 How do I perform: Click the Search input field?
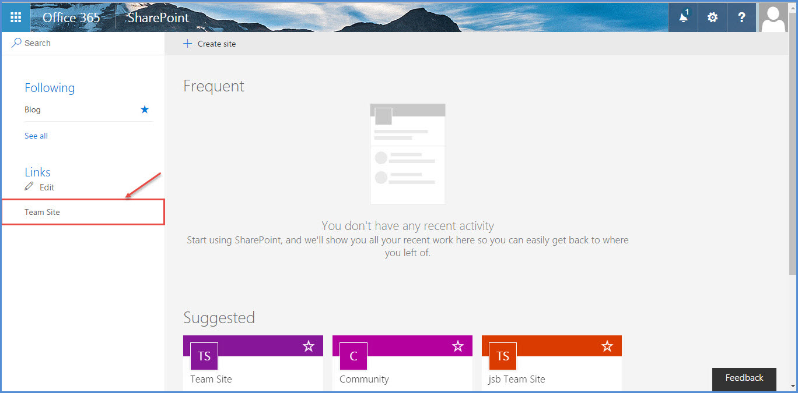[x=70, y=43]
